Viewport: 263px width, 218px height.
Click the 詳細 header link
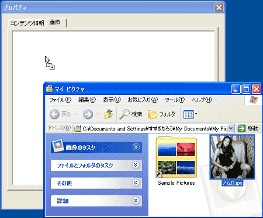point(63,201)
